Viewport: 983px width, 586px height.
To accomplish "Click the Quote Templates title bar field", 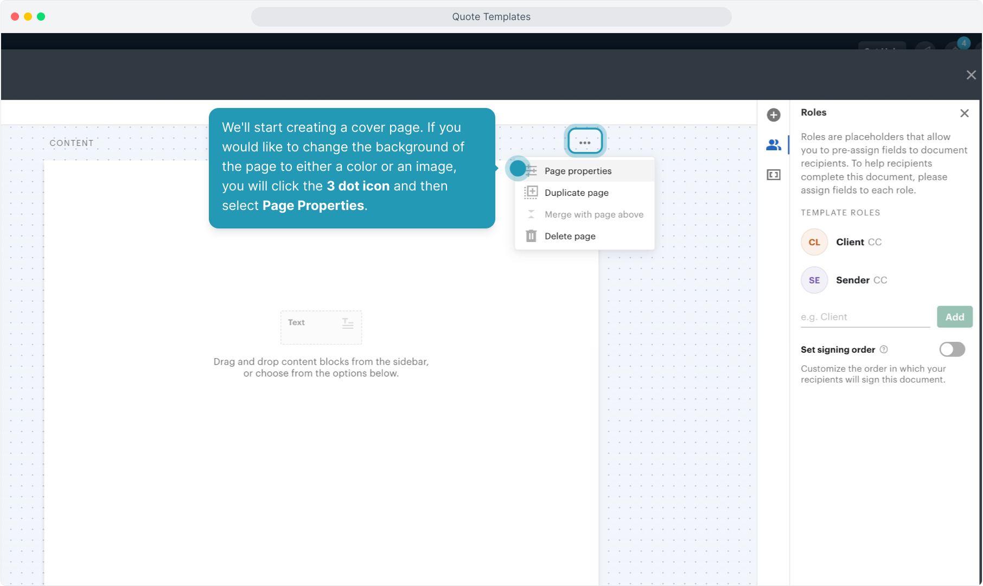I will coord(491,17).
